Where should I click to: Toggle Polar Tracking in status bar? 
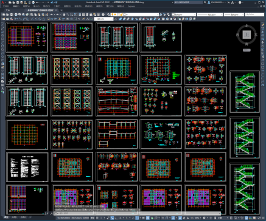click(x=120, y=218)
